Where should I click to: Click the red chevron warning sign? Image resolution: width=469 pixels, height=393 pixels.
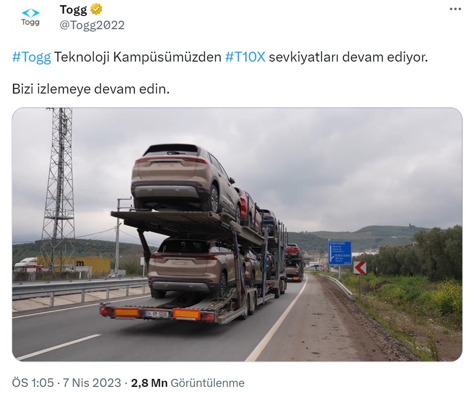360,267
